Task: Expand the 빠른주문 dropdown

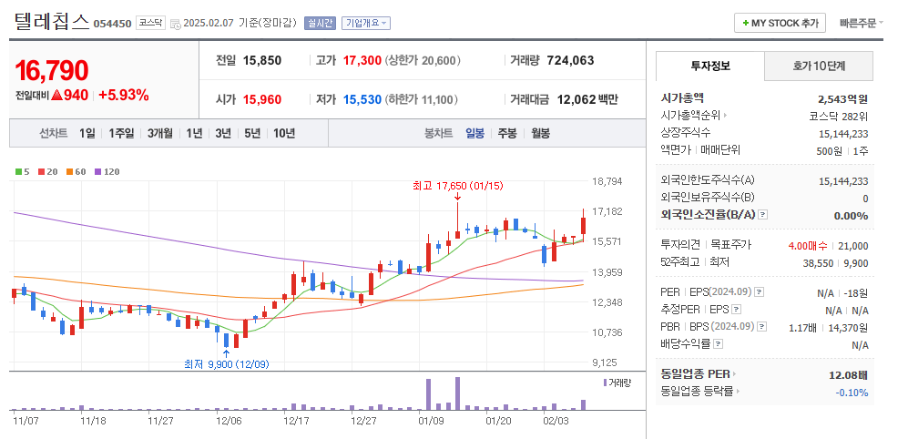Action: [x=861, y=23]
